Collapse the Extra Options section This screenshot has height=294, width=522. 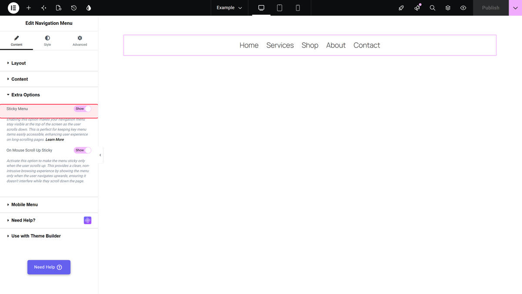pyautogui.click(x=49, y=95)
